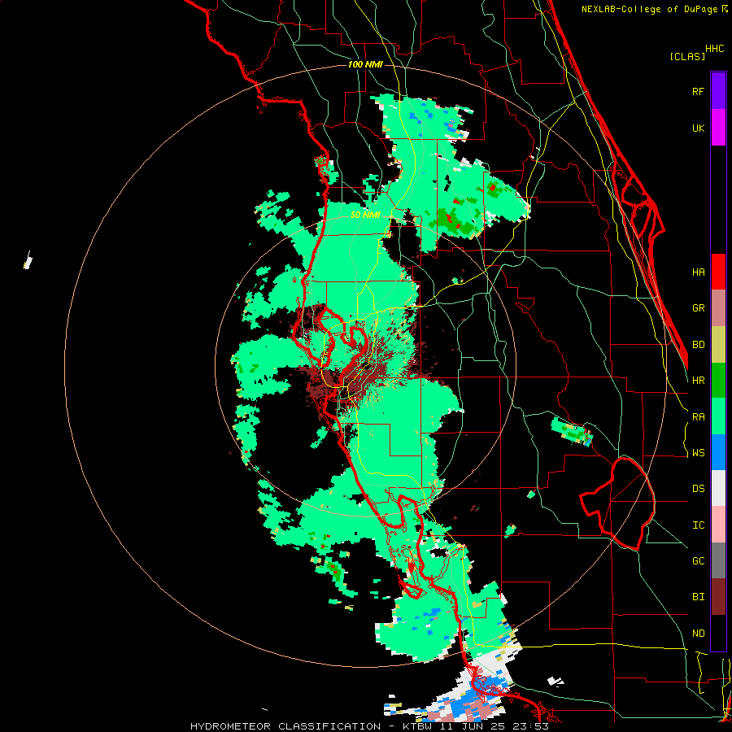Viewport: 732px width, 732px height.
Task: Click the 11 JUN 25 date
Action: pos(476,726)
